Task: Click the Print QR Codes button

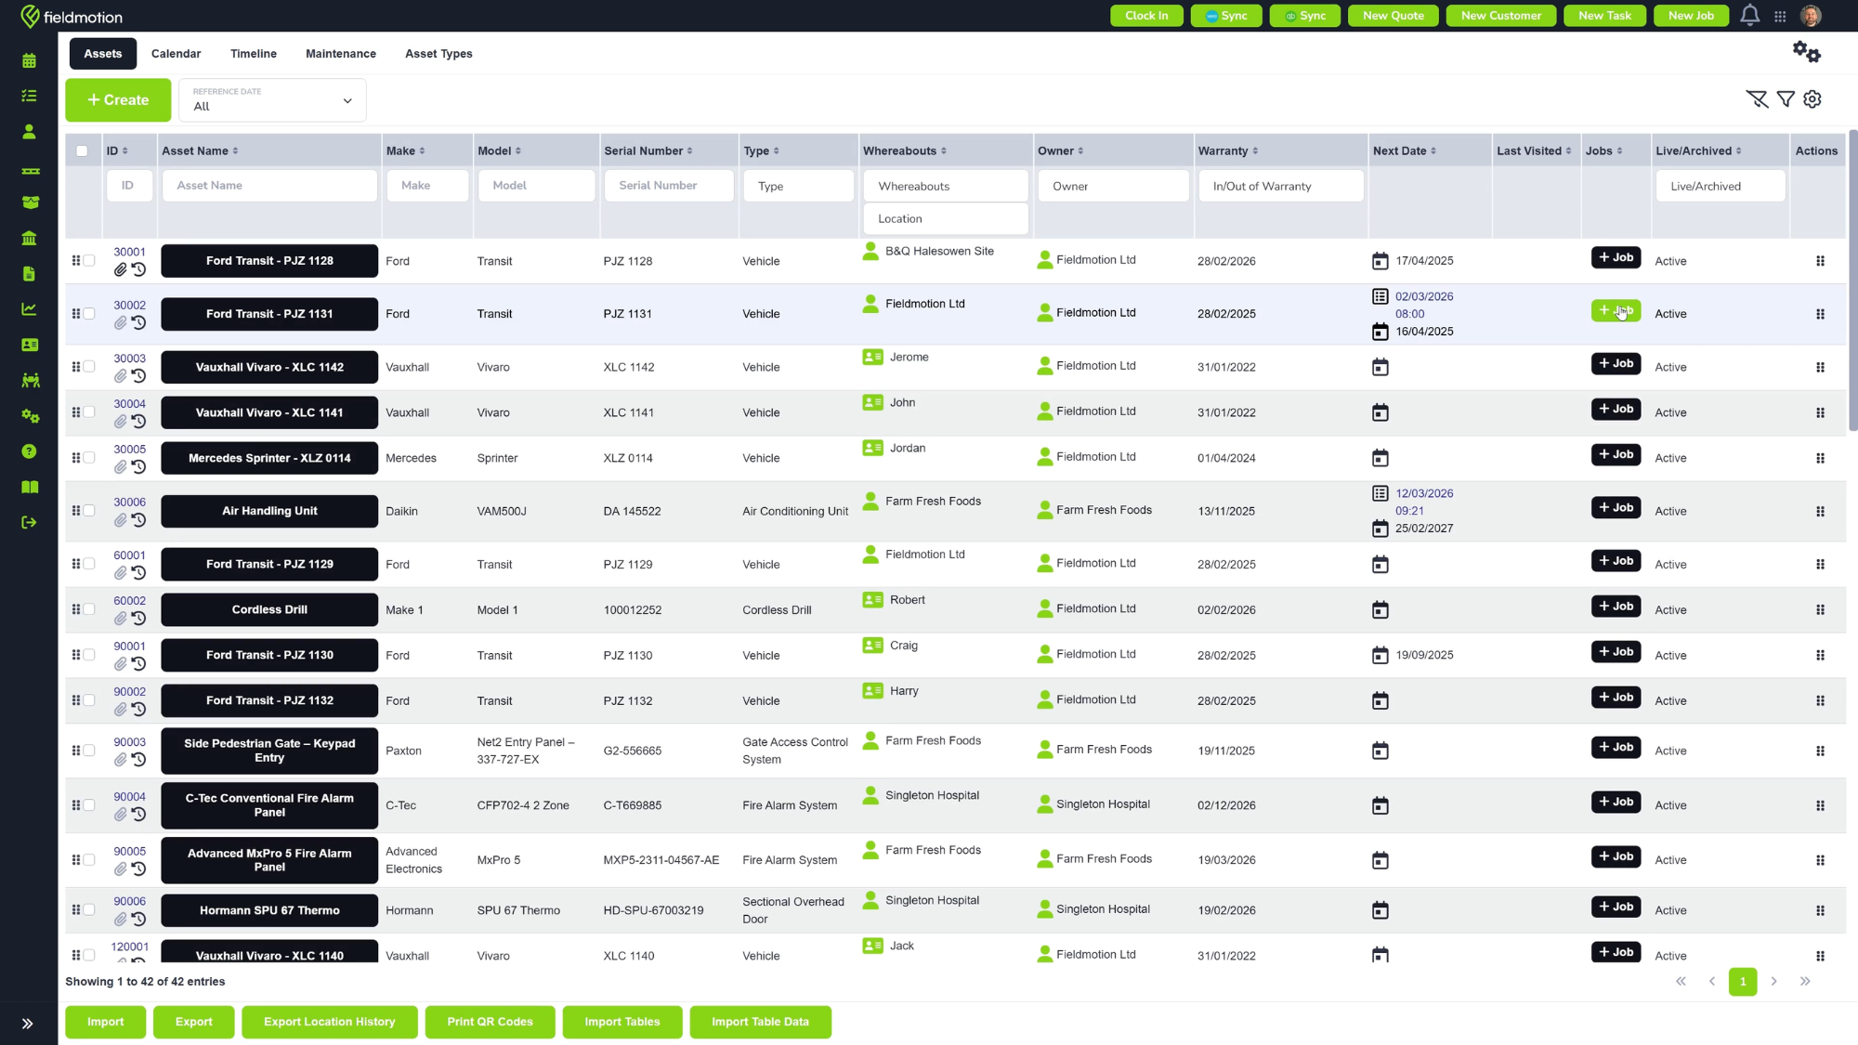Action: [490, 1022]
